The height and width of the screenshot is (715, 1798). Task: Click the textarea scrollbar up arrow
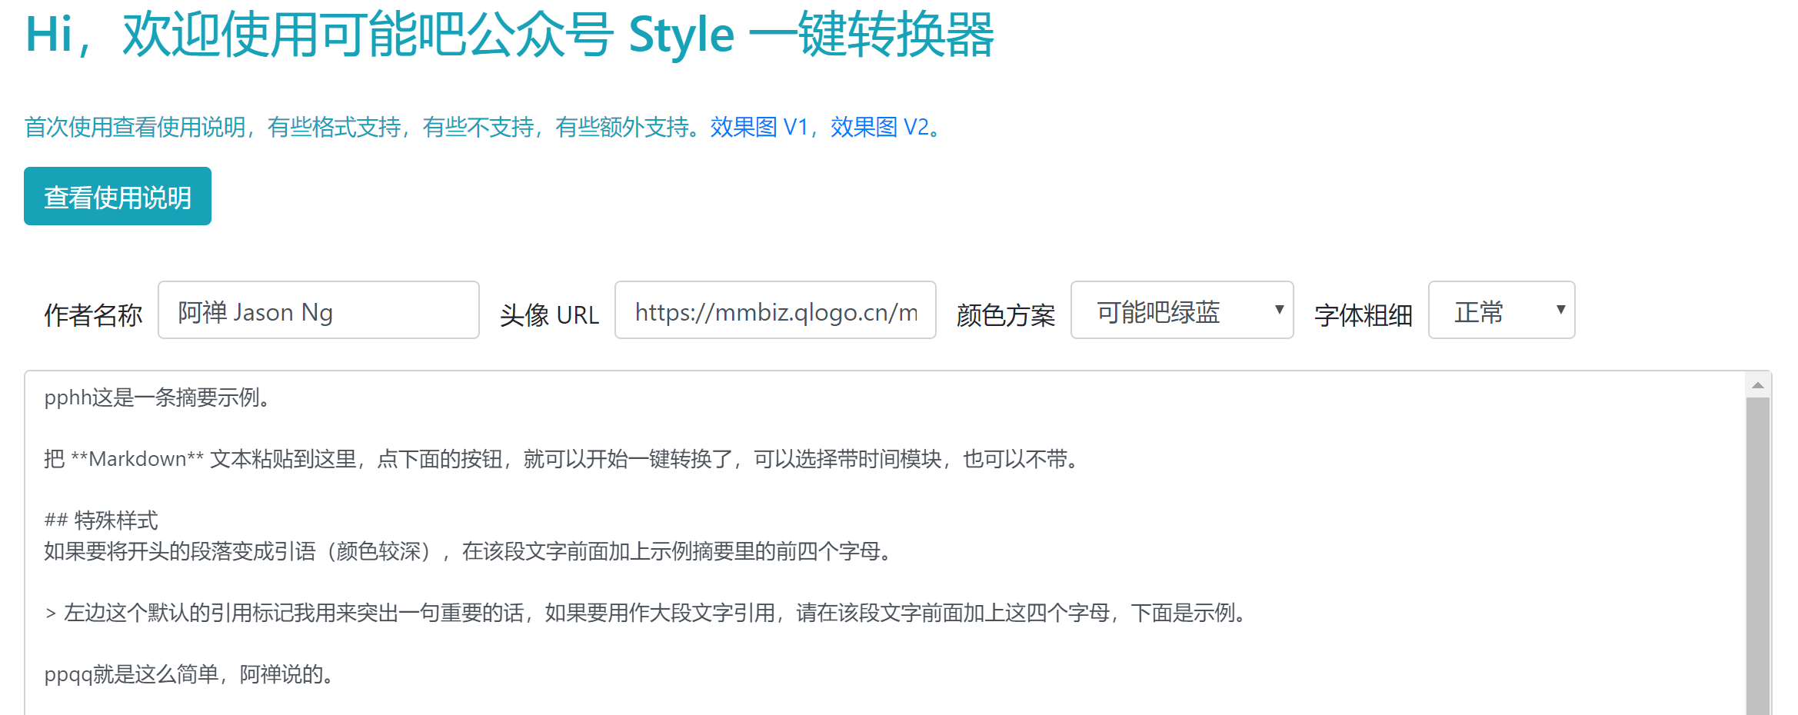click(x=1757, y=385)
